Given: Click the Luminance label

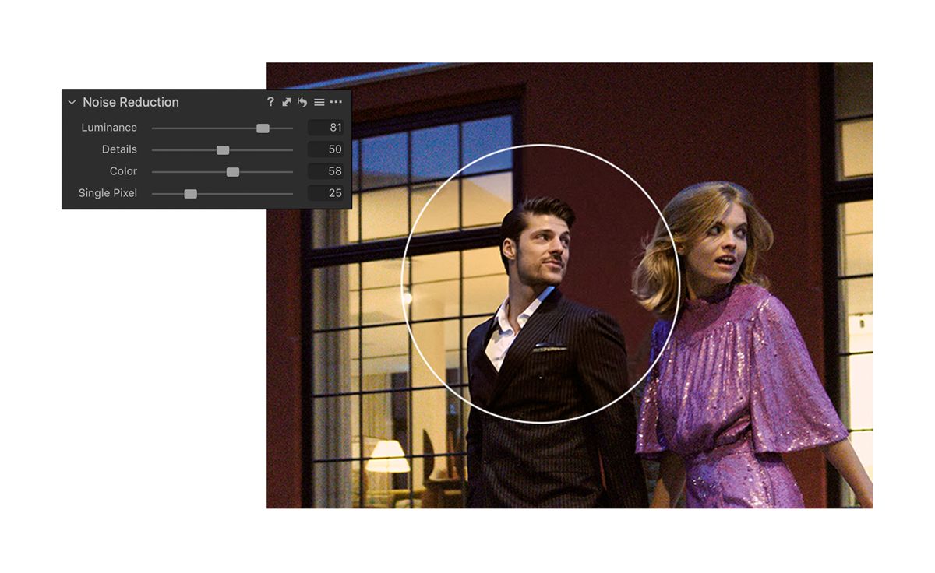Looking at the screenshot, I should coord(109,128).
